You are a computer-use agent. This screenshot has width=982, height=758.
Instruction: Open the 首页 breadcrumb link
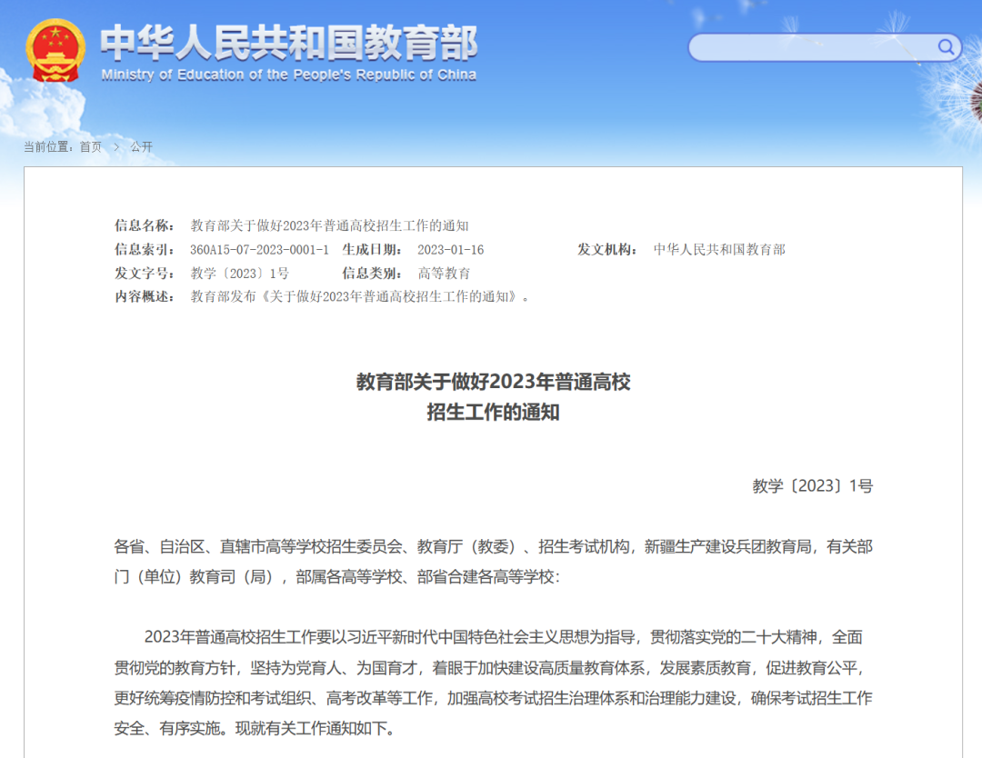[x=91, y=146]
